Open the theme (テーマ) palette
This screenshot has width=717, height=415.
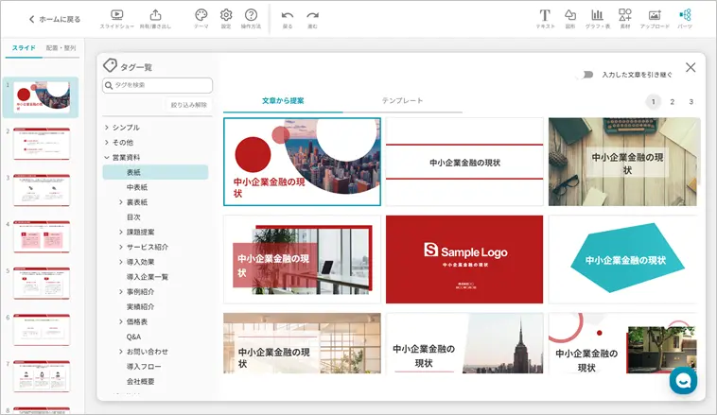(x=201, y=19)
